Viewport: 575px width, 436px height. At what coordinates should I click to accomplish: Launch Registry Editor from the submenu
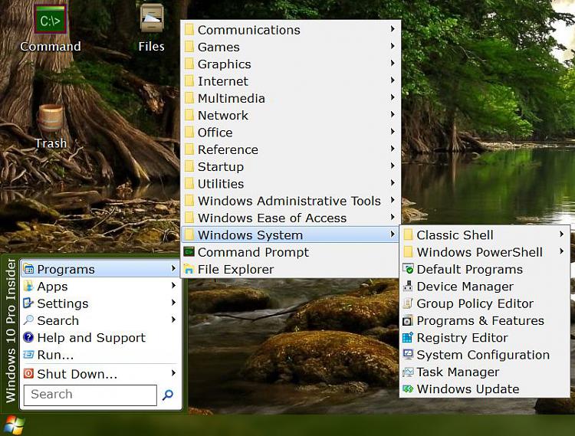coord(485,337)
